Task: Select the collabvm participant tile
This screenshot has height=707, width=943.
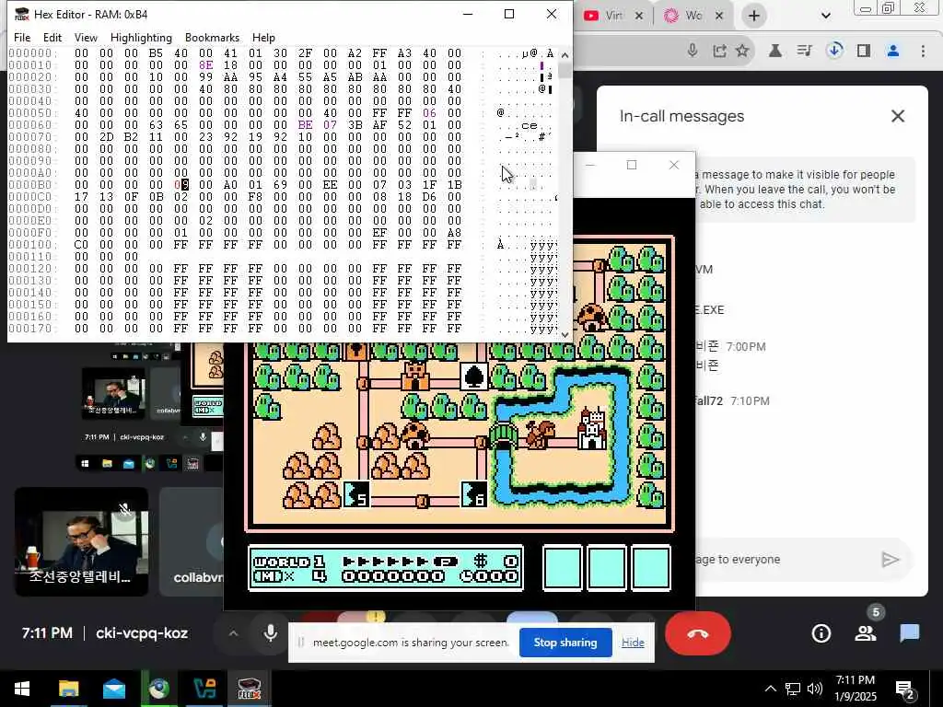Action: coord(192,541)
